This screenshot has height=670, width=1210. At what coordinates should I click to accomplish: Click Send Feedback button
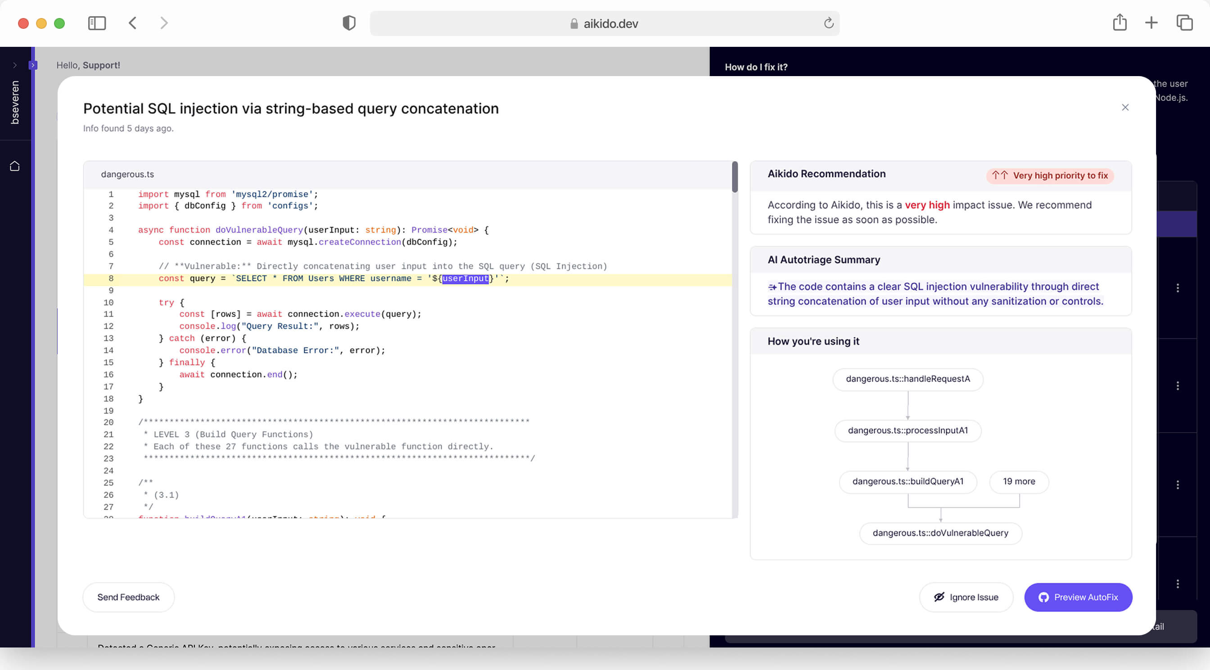pos(128,597)
